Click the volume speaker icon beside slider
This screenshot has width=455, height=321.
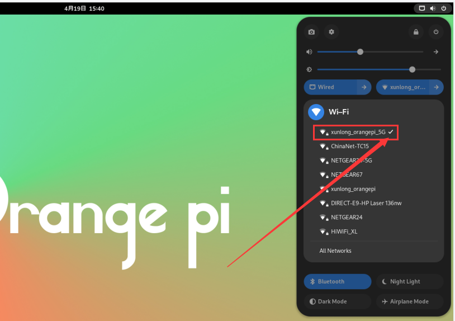click(x=309, y=52)
